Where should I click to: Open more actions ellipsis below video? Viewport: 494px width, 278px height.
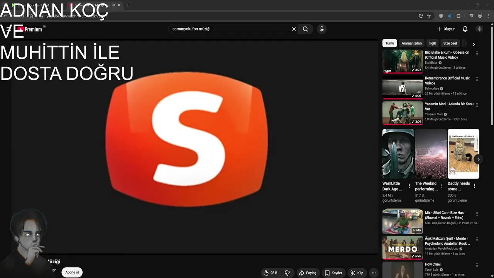(x=374, y=273)
